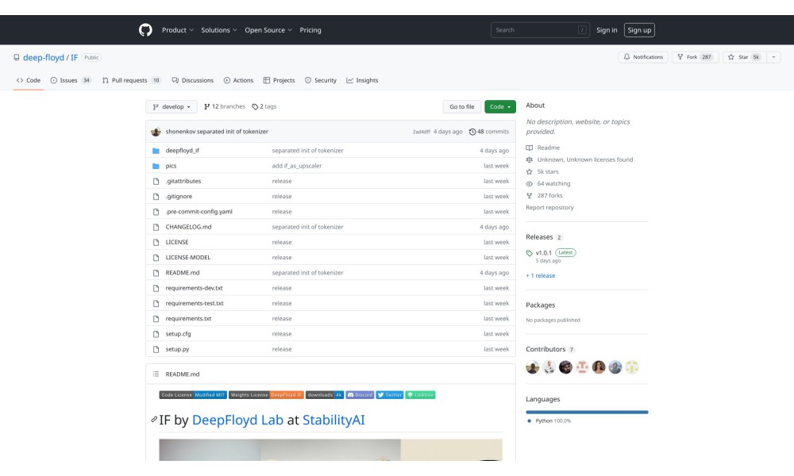The width and height of the screenshot is (794, 476).
Task: Expand the Solutions menu
Action: click(219, 30)
